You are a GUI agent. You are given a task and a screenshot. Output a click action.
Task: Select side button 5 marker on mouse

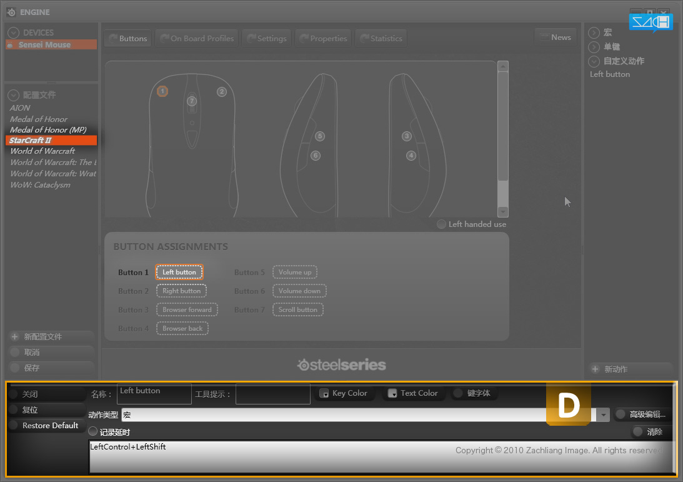coord(320,136)
